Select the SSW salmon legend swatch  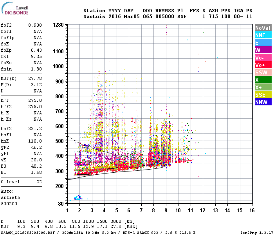(x=263, y=72)
